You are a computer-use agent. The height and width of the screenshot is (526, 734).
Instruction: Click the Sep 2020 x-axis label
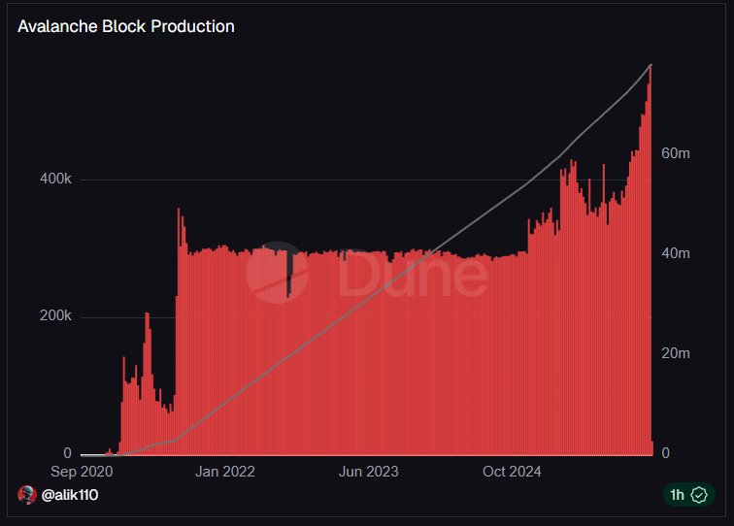point(83,472)
